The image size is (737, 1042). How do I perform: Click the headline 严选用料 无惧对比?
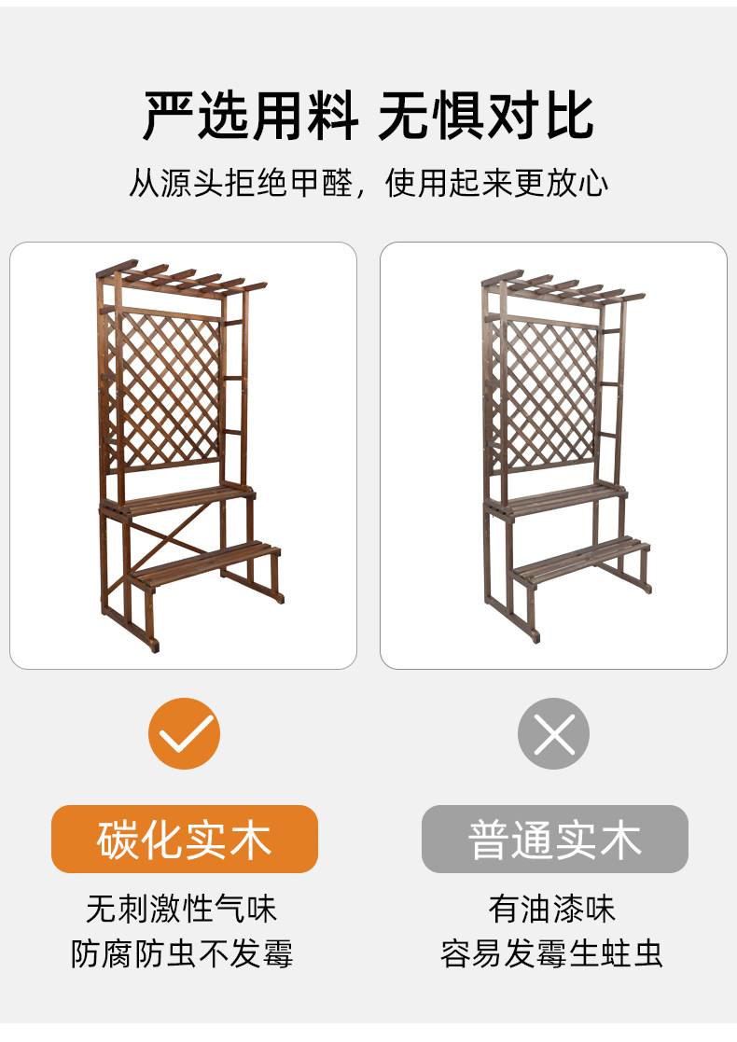(368, 117)
